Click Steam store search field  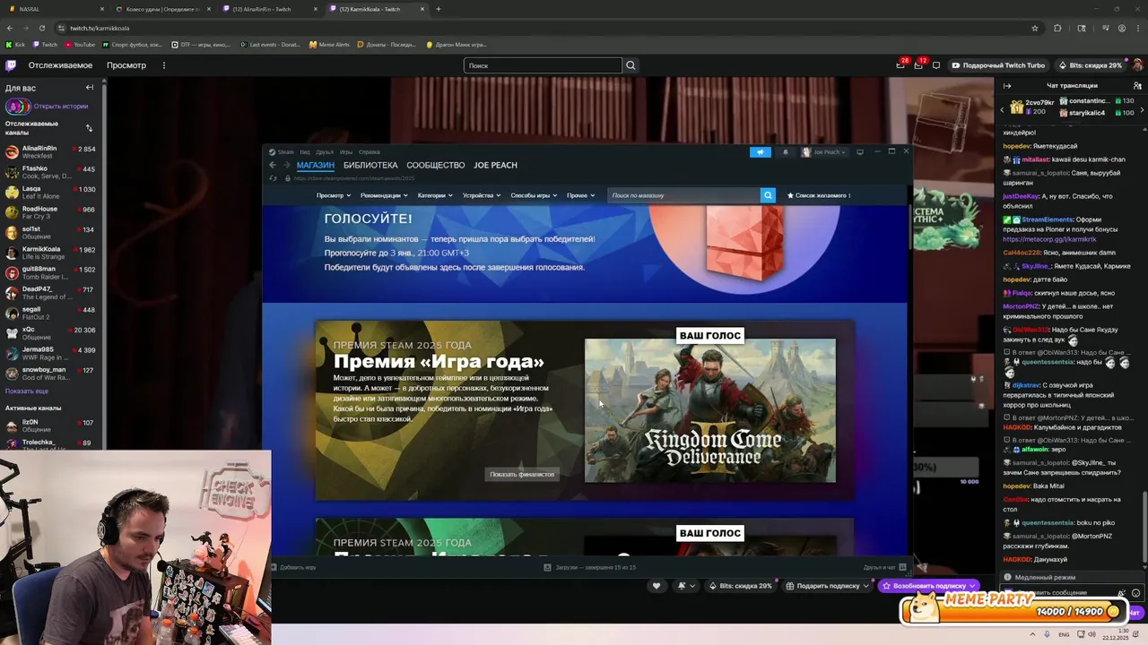[683, 195]
